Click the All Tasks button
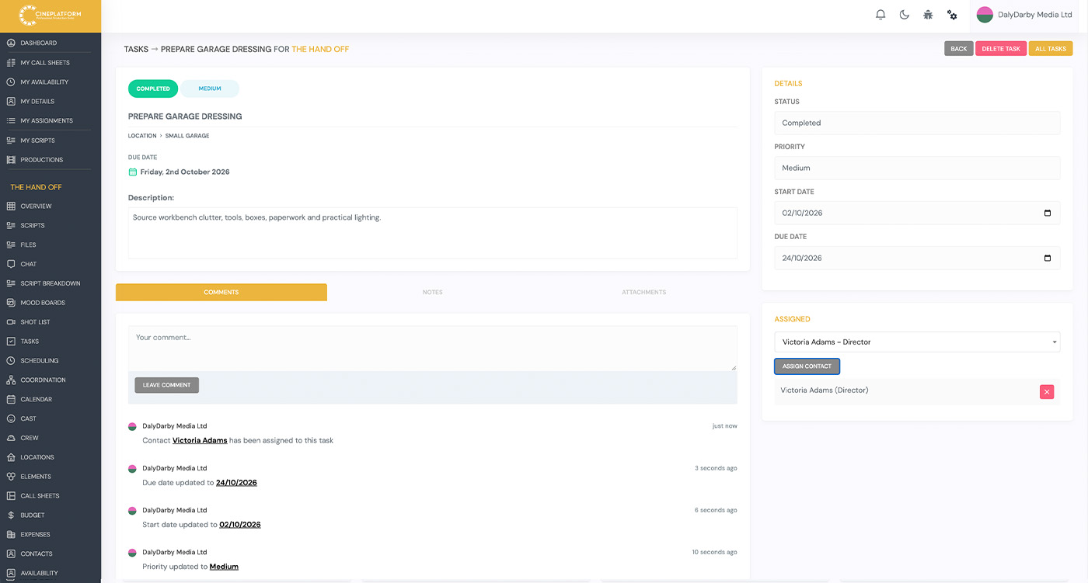The image size is (1088, 583). [1051, 49]
